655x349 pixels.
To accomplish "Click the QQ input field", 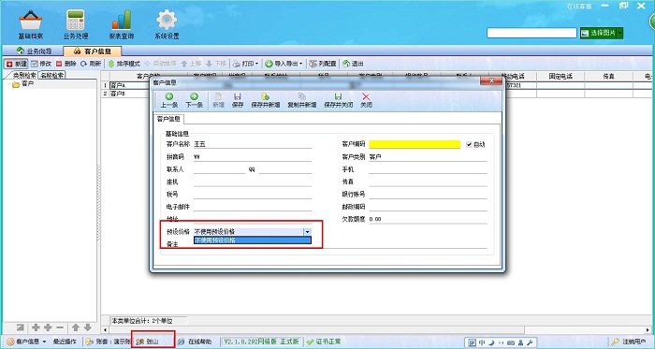I will [284, 169].
